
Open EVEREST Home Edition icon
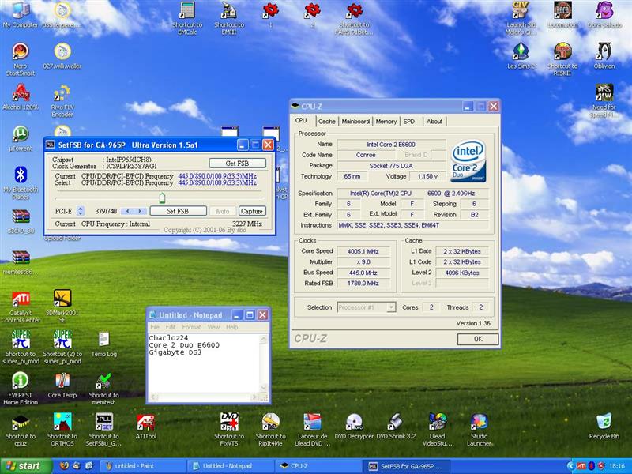pos(21,389)
